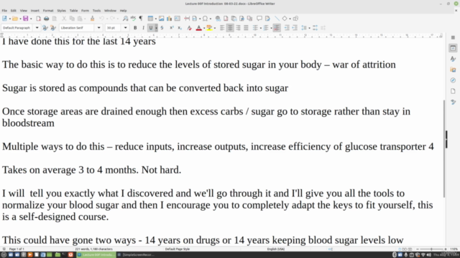This screenshot has width=460, height=258.
Task: Apply red font color swatch
Action: click(199, 28)
